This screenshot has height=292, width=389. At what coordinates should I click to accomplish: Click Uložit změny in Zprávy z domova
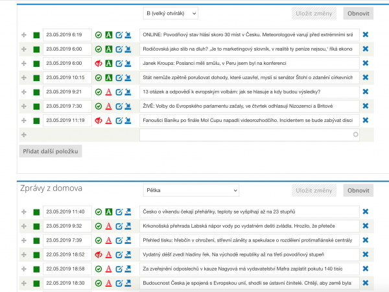(x=314, y=190)
